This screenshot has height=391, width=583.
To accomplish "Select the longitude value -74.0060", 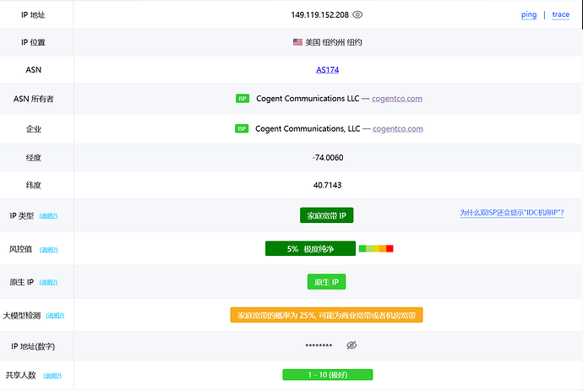I will tap(328, 158).
